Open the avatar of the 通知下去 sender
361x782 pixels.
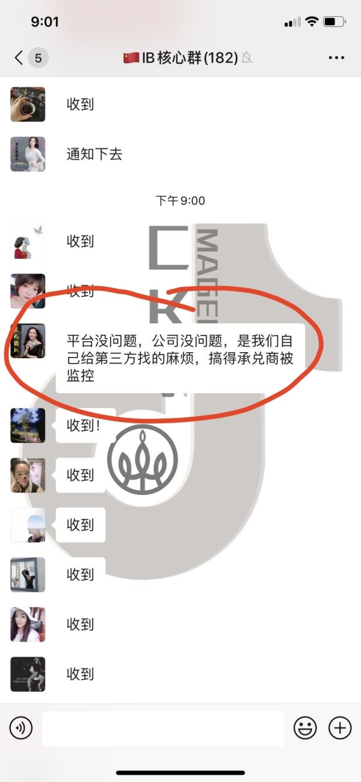[28, 154]
